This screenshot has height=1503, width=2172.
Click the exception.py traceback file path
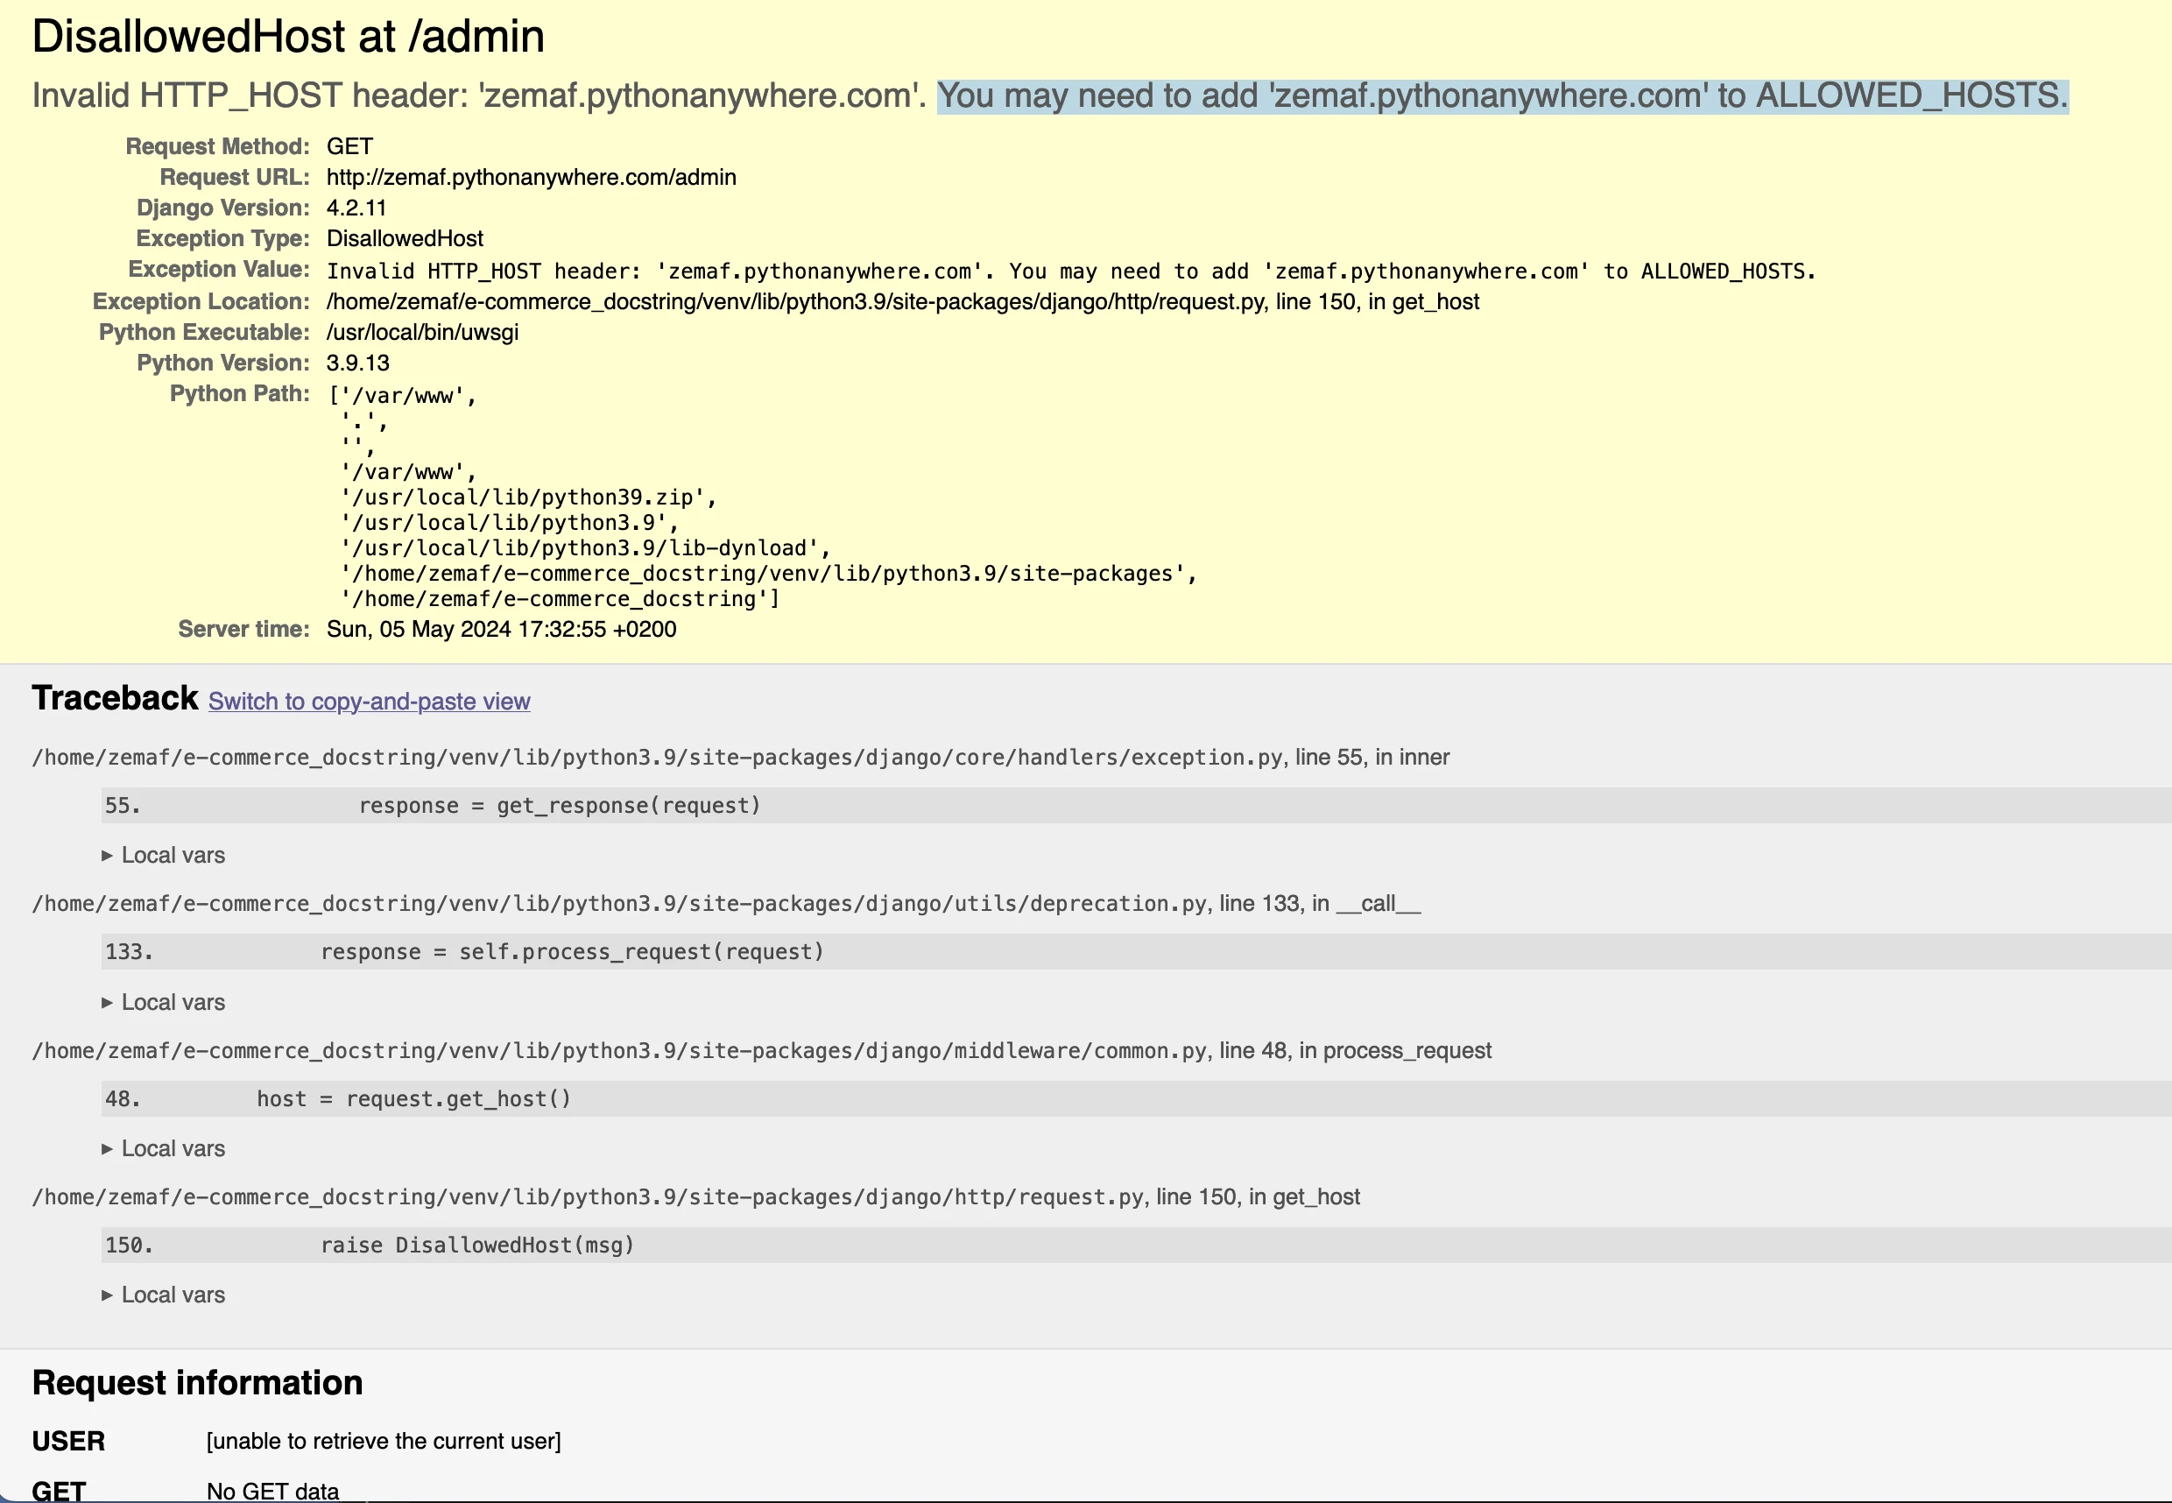pyautogui.click(x=657, y=757)
